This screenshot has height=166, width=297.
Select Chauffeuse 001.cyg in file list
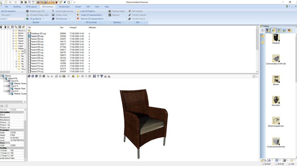tap(38, 33)
